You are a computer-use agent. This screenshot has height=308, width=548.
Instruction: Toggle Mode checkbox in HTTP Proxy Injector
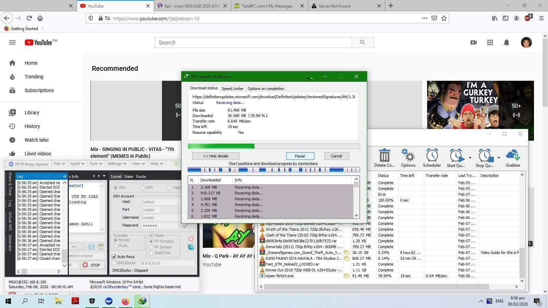tap(151, 235)
